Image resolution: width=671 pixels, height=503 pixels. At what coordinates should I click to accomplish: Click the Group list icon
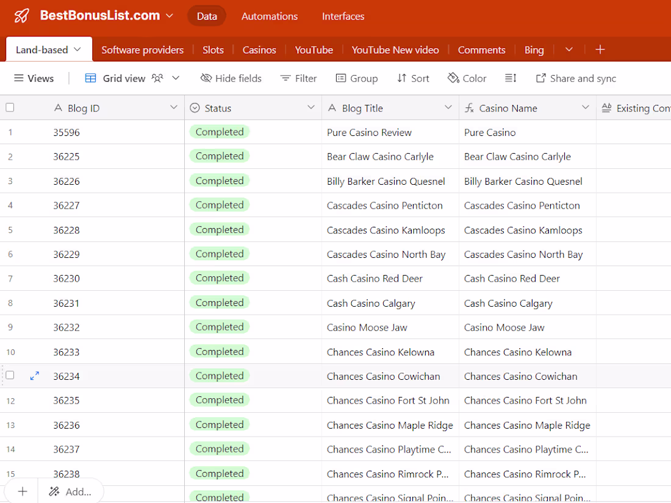click(x=340, y=78)
